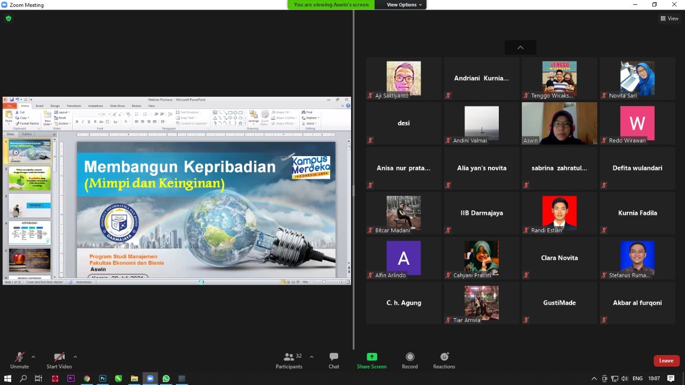The height and width of the screenshot is (385, 685).
Task: Switch to the Animations ribbon tab
Action: click(x=95, y=106)
